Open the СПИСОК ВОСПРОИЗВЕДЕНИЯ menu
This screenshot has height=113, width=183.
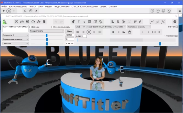click(x=85, y=7)
